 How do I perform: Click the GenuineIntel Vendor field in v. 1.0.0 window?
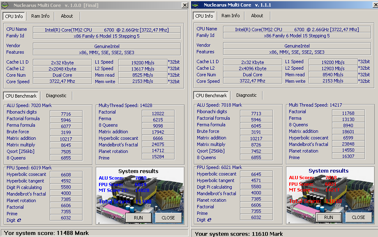[x=107, y=46]
